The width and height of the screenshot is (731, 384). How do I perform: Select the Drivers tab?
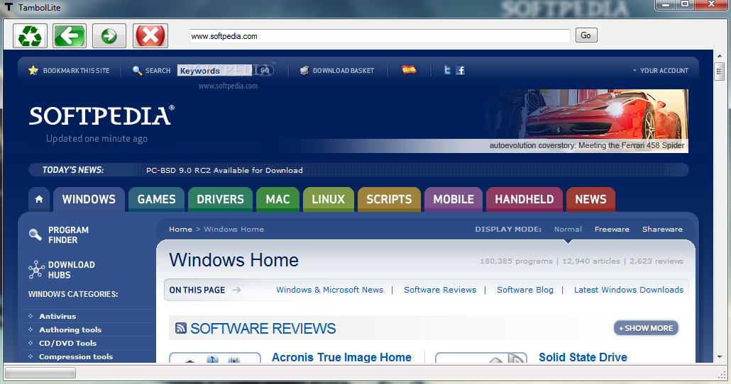pyautogui.click(x=221, y=199)
